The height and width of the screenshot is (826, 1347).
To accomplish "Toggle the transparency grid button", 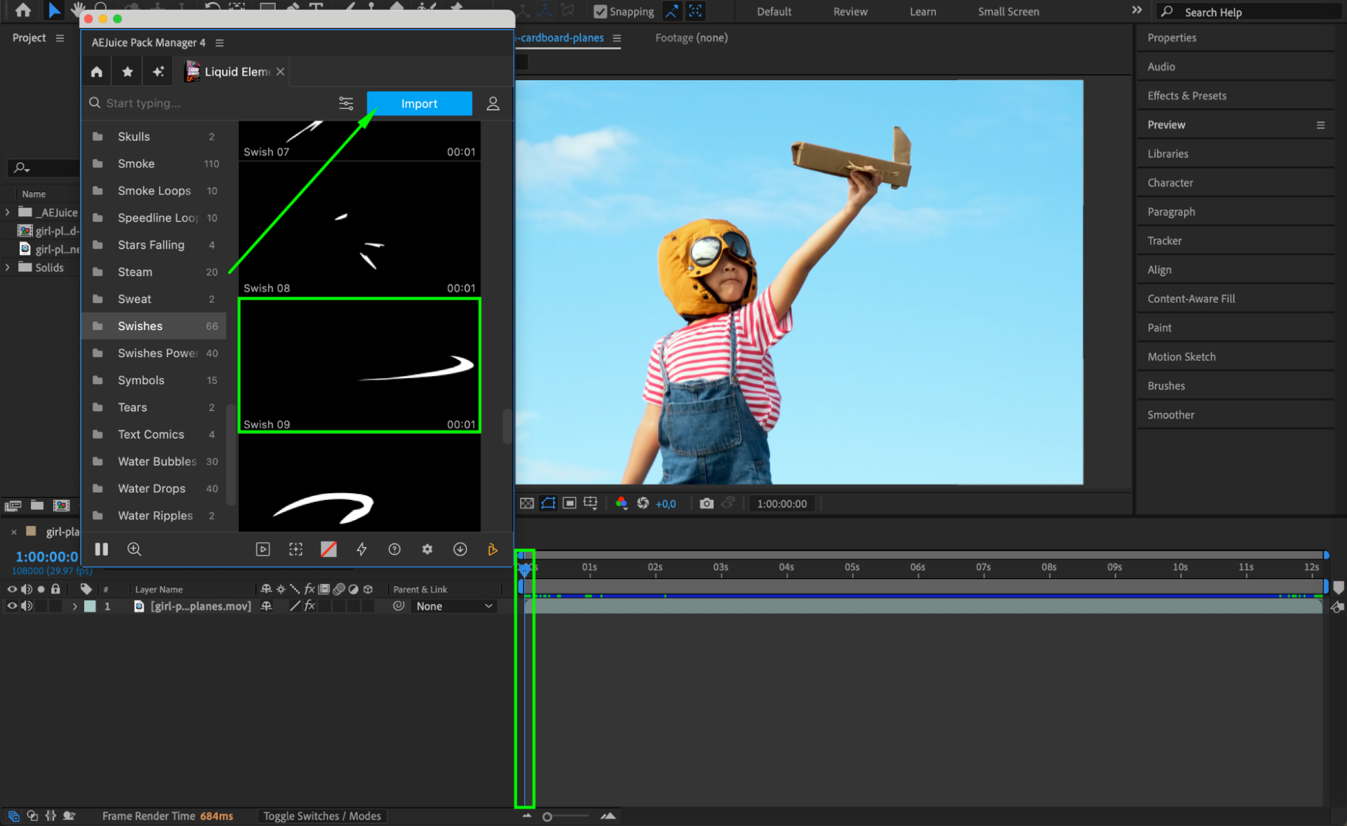I will (527, 503).
